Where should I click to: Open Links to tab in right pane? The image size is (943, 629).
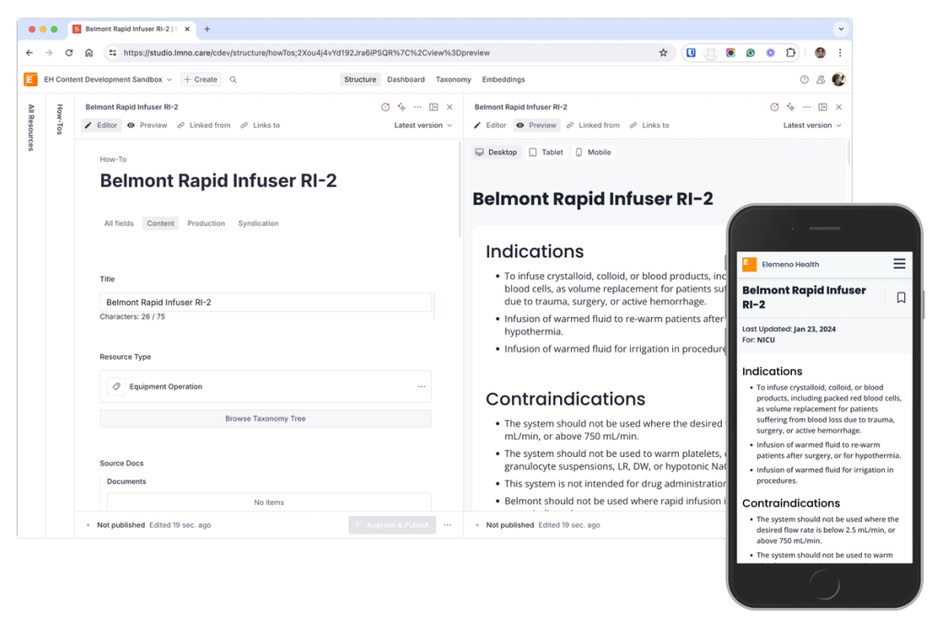coord(649,125)
